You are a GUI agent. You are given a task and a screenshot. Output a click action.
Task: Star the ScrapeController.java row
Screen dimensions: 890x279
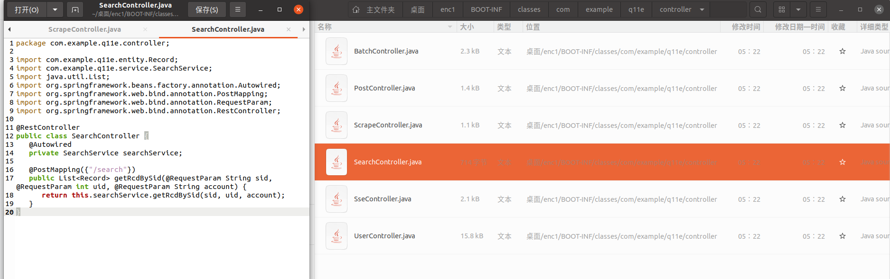(843, 125)
